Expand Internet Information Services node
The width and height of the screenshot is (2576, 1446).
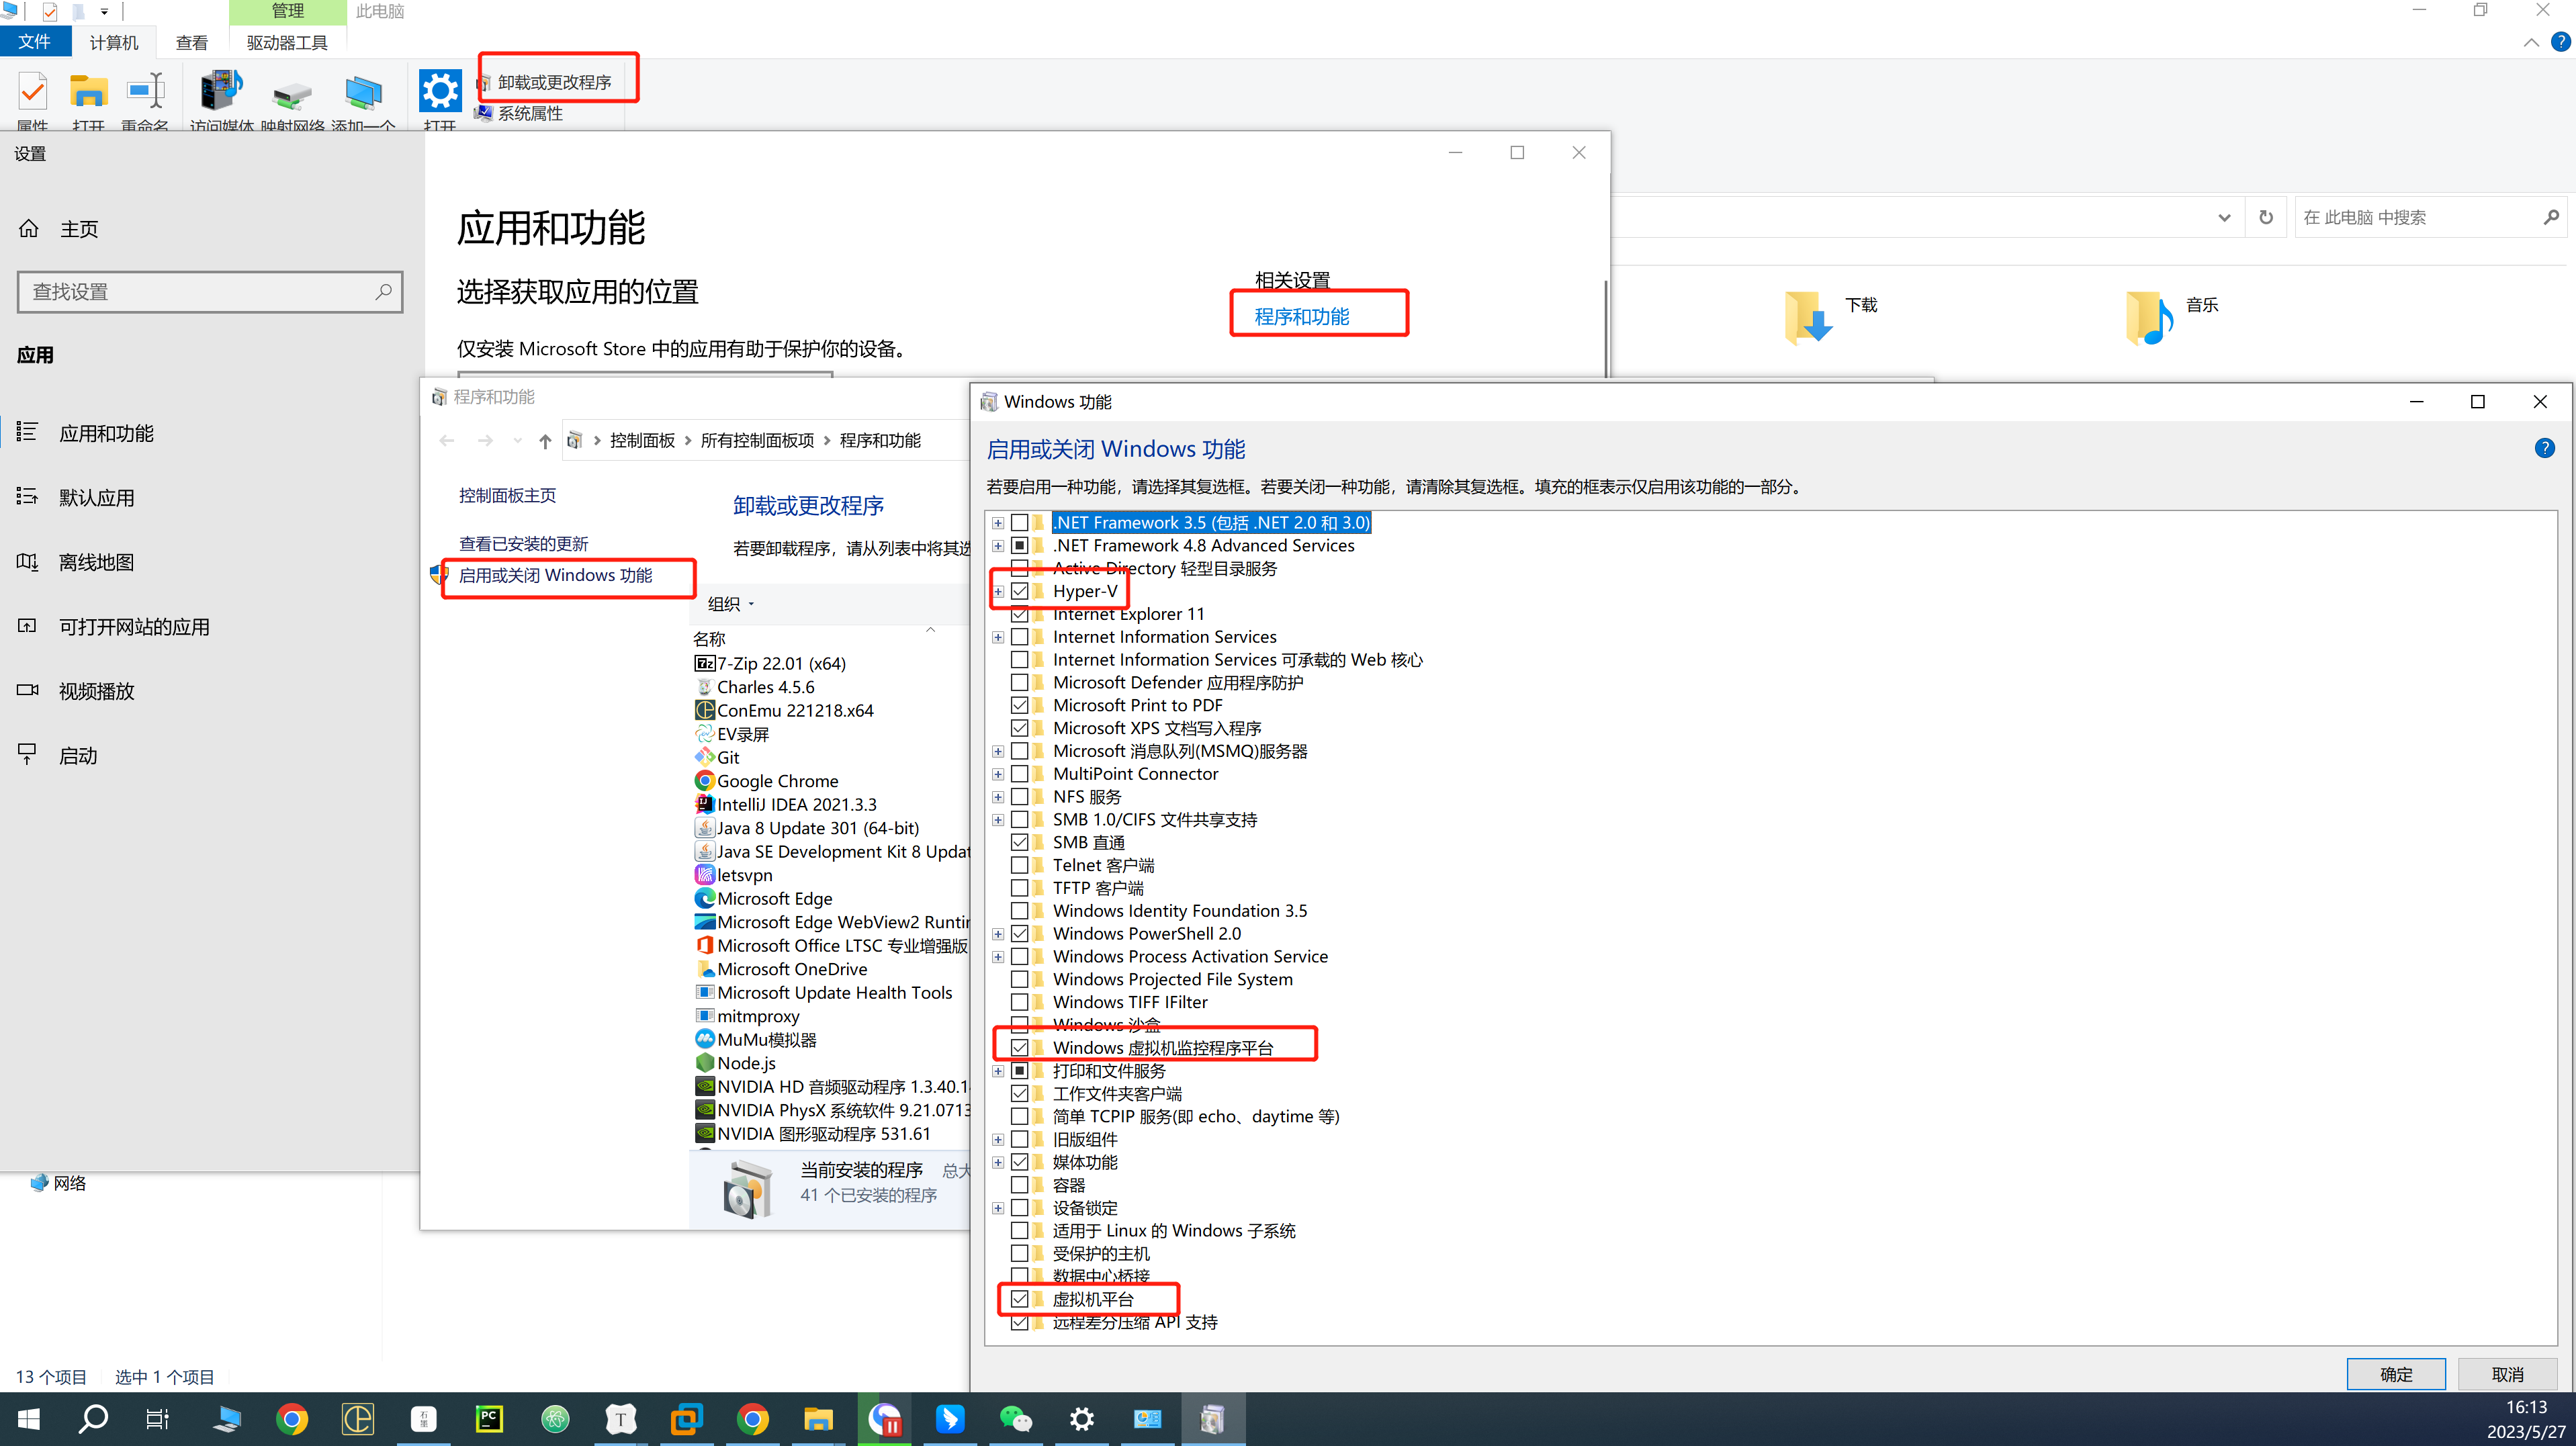997,637
